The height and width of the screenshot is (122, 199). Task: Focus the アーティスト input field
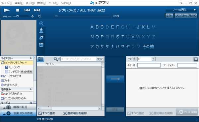point(187,65)
